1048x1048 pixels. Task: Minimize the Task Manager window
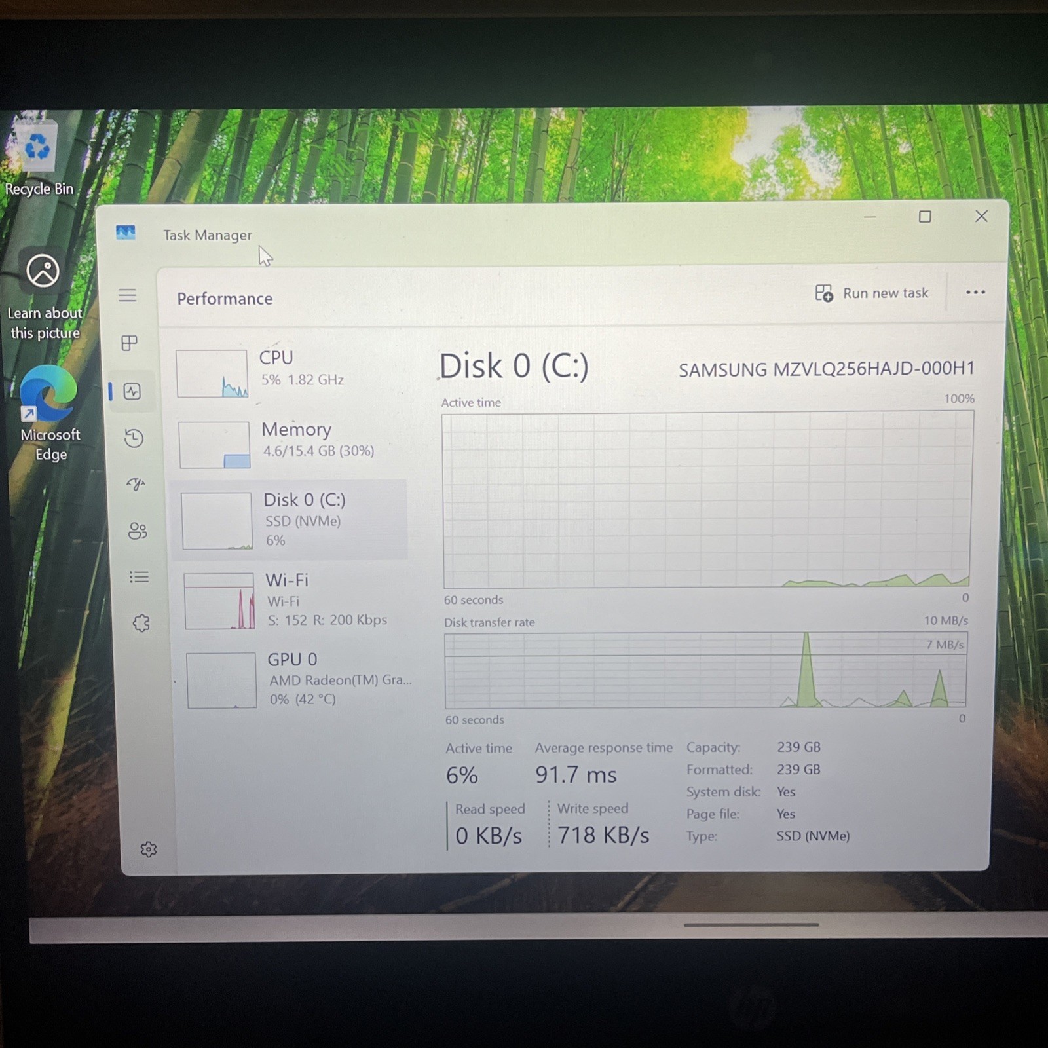click(870, 217)
